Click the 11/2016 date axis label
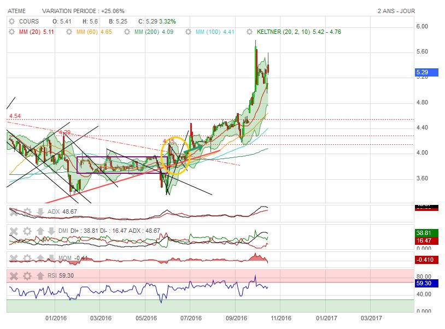The width and height of the screenshot is (445, 329). 281,318
